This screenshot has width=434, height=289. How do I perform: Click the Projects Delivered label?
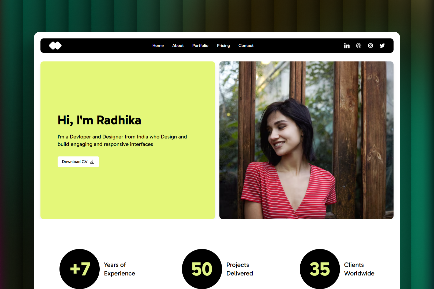pos(240,269)
